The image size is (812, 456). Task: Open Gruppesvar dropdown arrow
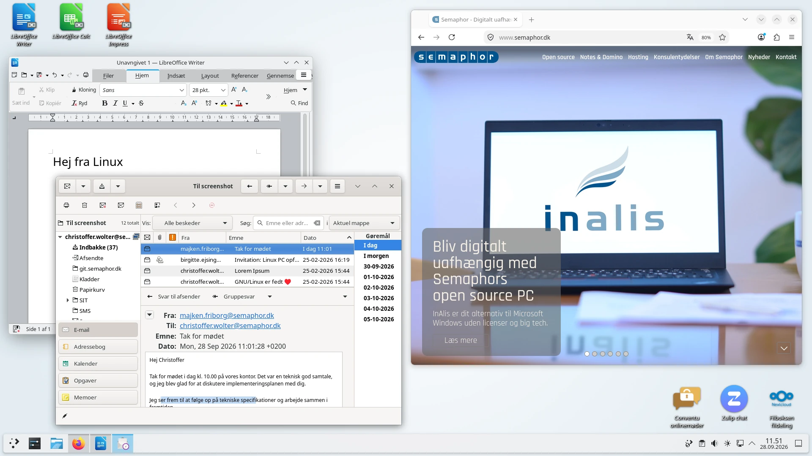pos(270,296)
